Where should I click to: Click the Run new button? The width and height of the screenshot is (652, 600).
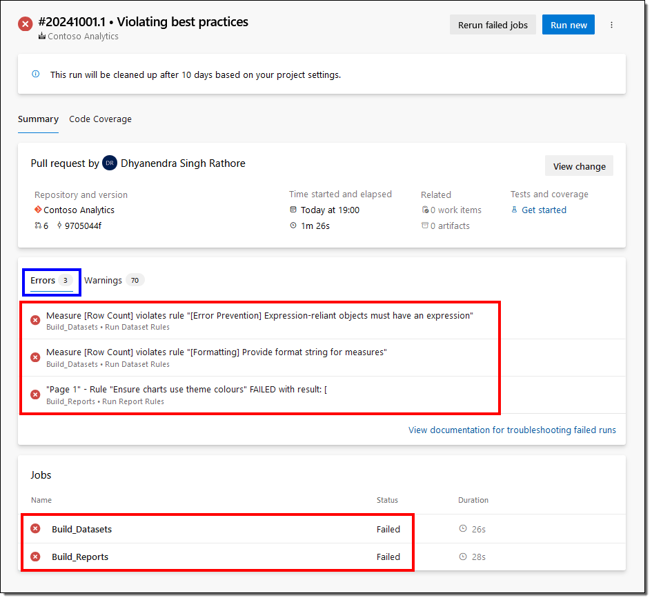point(569,25)
